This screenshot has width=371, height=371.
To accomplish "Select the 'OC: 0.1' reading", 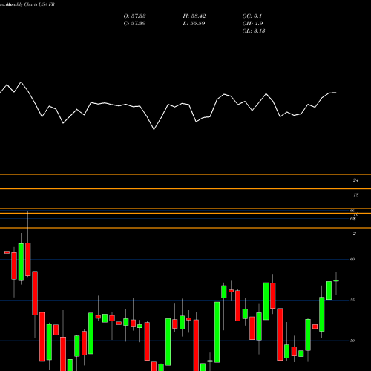I will point(252,16).
